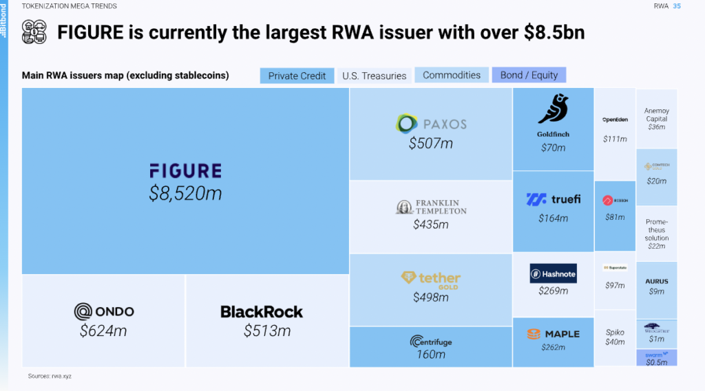Click the RWA 35 page indicator

tap(667, 6)
